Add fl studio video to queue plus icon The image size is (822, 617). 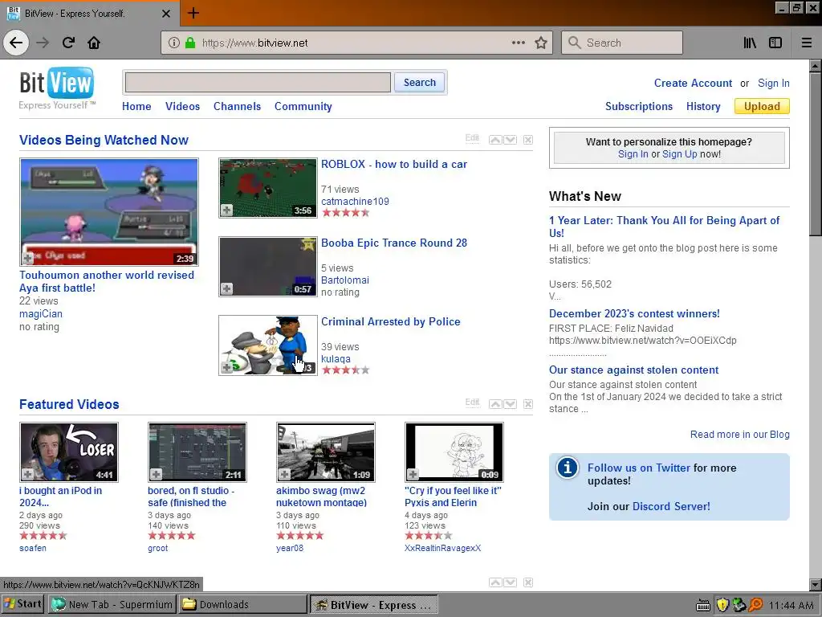tap(156, 474)
